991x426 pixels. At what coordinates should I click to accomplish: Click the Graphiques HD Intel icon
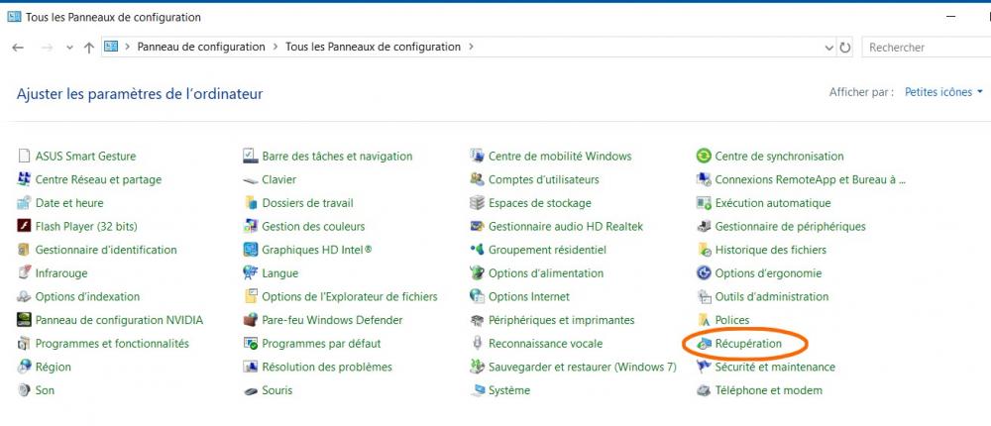pyautogui.click(x=251, y=250)
